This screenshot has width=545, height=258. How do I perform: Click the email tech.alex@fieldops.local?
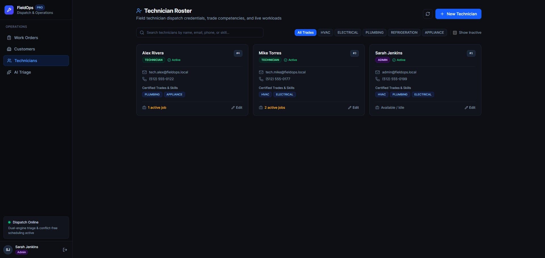pyautogui.click(x=168, y=72)
